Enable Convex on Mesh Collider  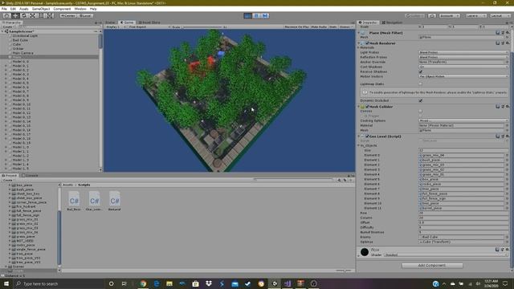pos(421,111)
